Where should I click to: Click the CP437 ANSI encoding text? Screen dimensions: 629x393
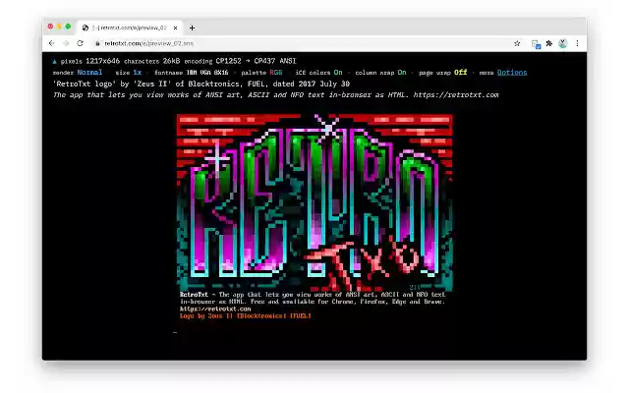coord(275,61)
